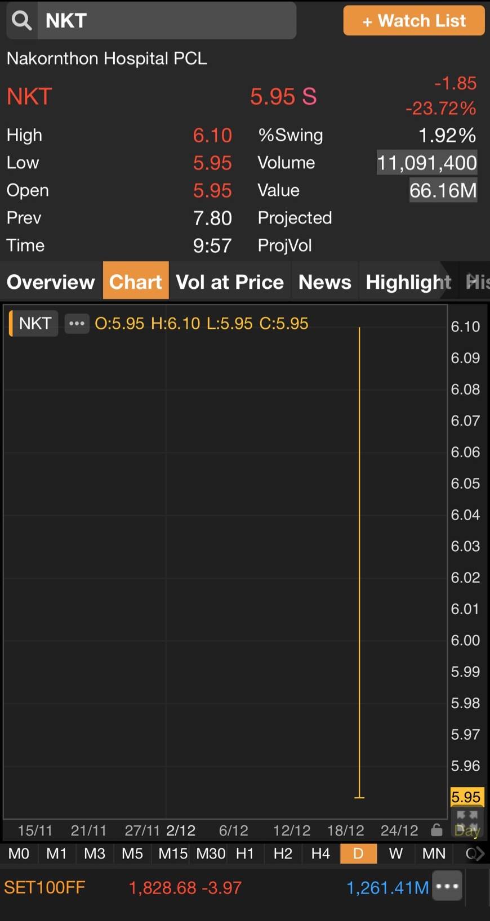490x921 pixels.
Task: Select the daily D timeframe
Action: [358, 853]
